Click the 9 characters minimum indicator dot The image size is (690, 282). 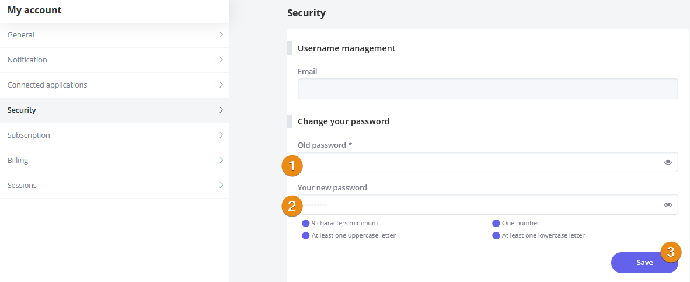pyautogui.click(x=305, y=223)
